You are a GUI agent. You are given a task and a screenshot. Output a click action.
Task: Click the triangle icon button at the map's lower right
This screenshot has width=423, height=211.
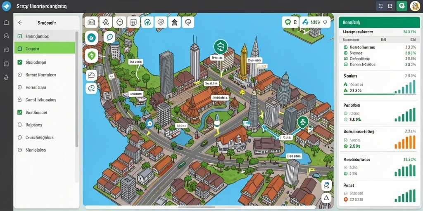point(326,198)
